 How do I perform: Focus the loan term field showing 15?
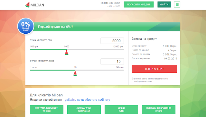pos(112,61)
